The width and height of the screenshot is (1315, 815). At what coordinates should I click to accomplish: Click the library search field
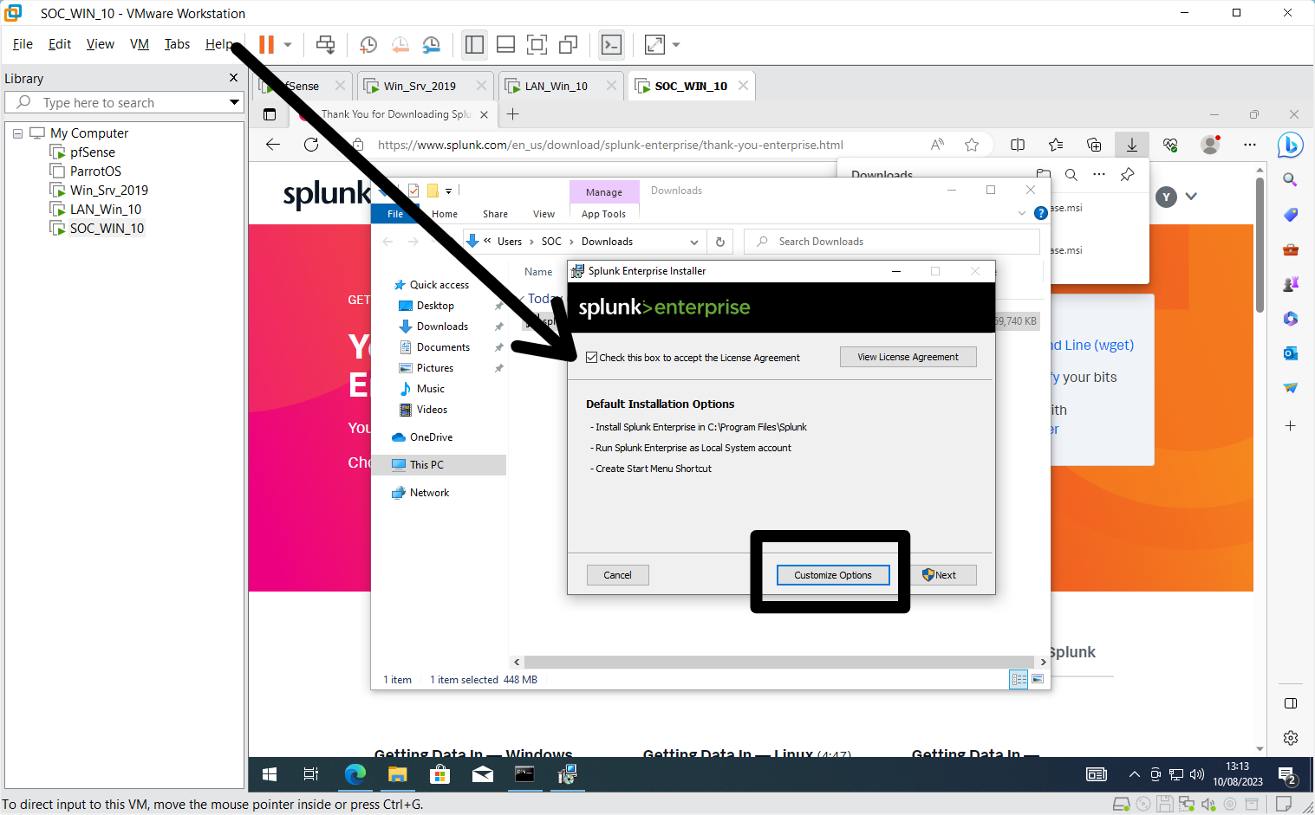124,102
